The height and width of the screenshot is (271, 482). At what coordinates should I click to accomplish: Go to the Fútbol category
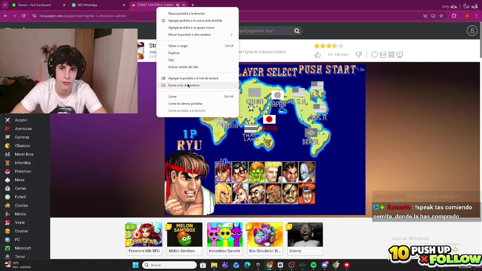click(20, 197)
